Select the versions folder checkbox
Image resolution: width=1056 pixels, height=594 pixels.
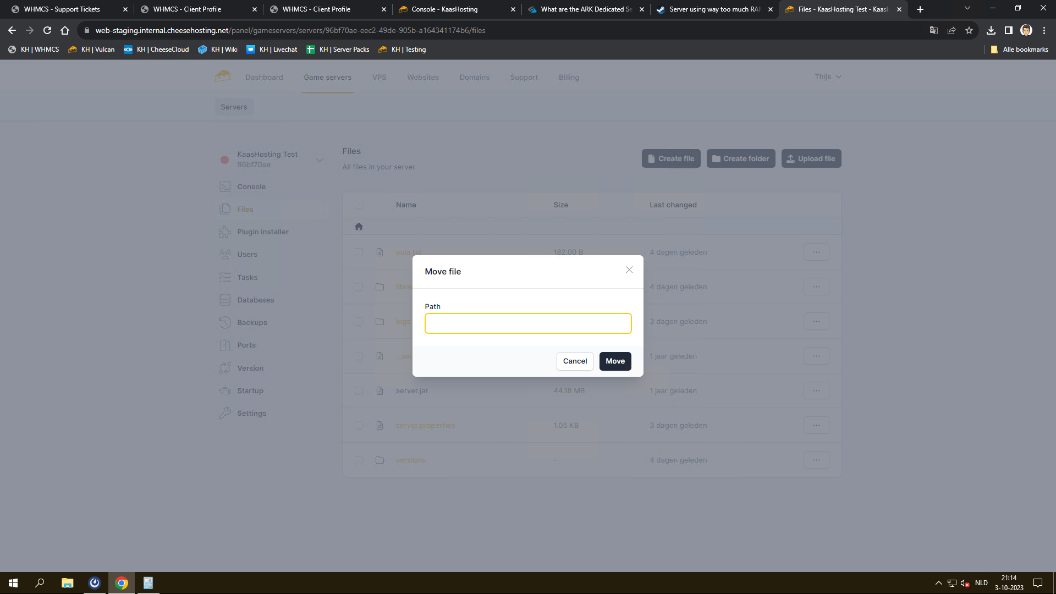(x=359, y=460)
